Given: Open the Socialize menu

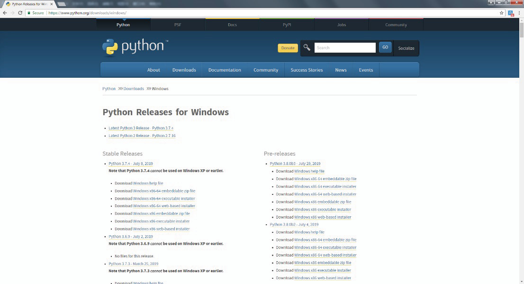Looking at the screenshot, I should pos(406,48).
